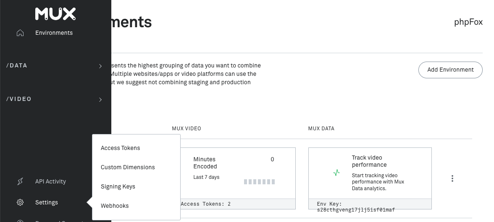Click the Minutes Encoded value 0
The width and height of the screenshot is (494, 222).
point(273,160)
